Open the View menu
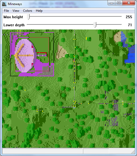This screenshot has width=137, height=156. (x=16, y=11)
